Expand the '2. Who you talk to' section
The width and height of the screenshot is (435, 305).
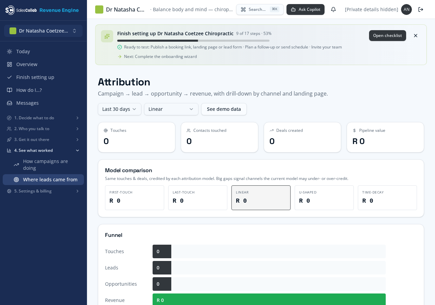(43, 129)
